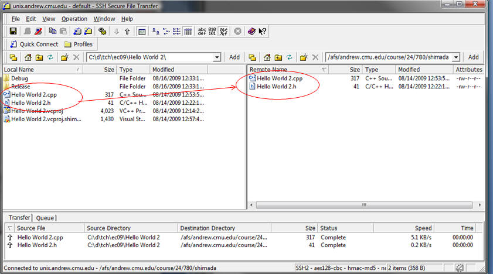Open the Settings gears icon
This screenshot has height=274, width=493.
click(102, 31)
